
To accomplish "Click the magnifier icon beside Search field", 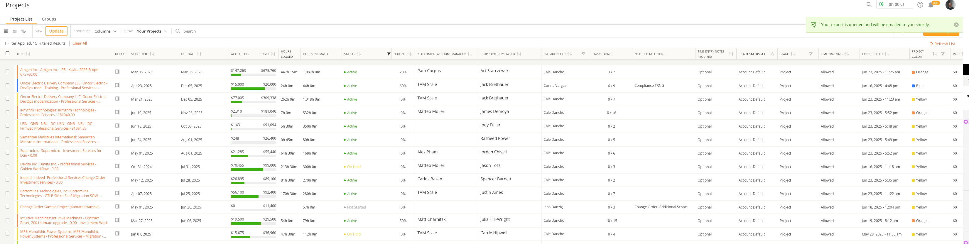I will (178, 31).
